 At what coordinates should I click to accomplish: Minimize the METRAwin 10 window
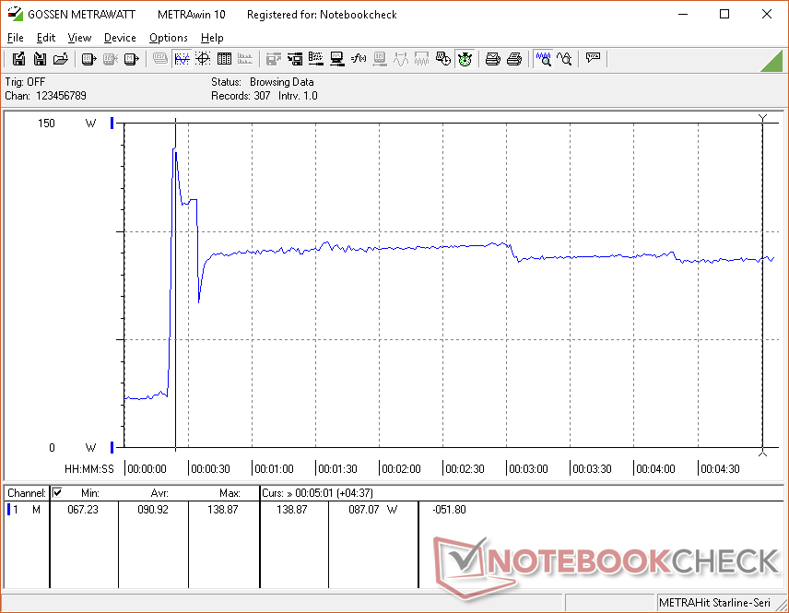click(x=683, y=14)
